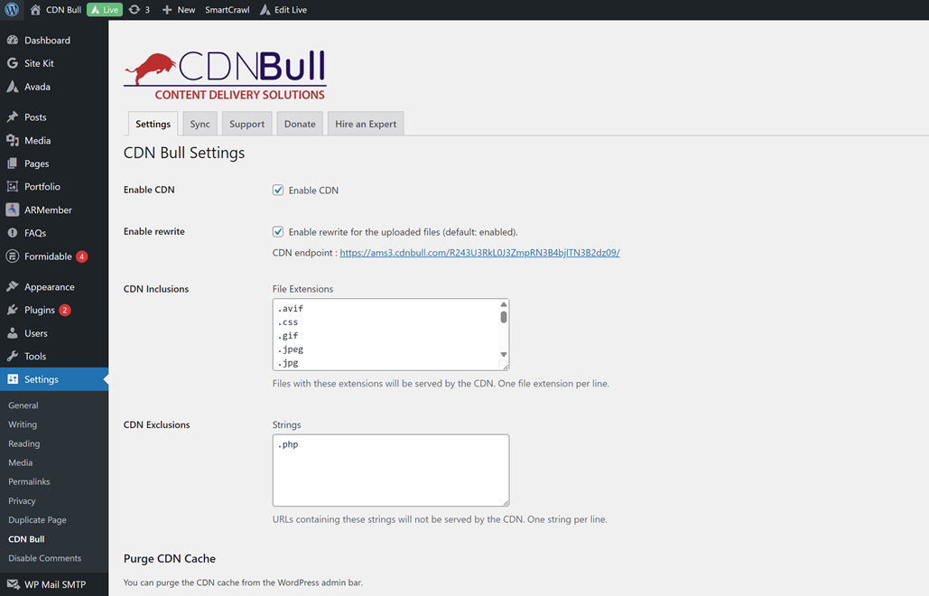The width and height of the screenshot is (929, 596).
Task: Switch to the Sync tab
Action: [x=200, y=124]
